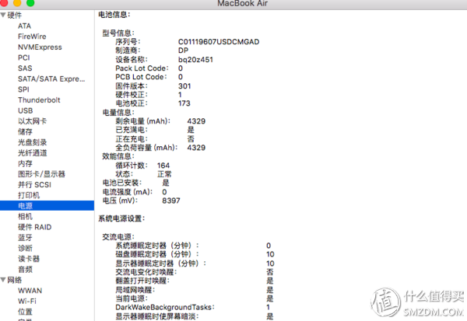Image resolution: width=467 pixels, height=321 pixels.
Task: Open 并行 SCSI entry
Action: click(x=34, y=185)
